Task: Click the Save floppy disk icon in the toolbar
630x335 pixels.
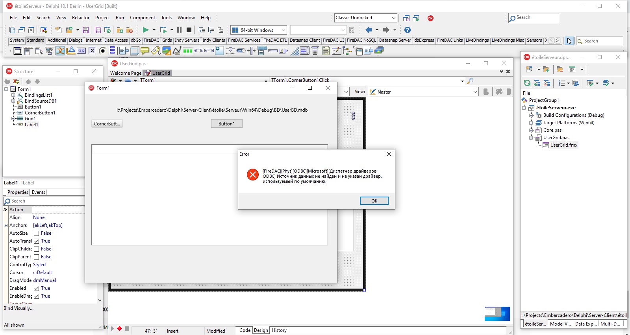Action: [85, 30]
